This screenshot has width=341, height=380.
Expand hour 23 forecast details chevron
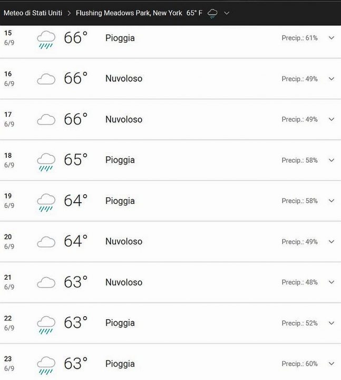coord(332,364)
